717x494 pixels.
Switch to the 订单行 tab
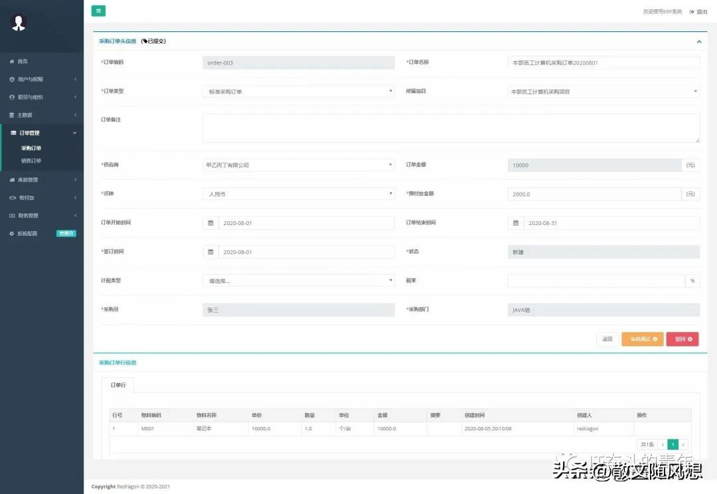pos(118,385)
